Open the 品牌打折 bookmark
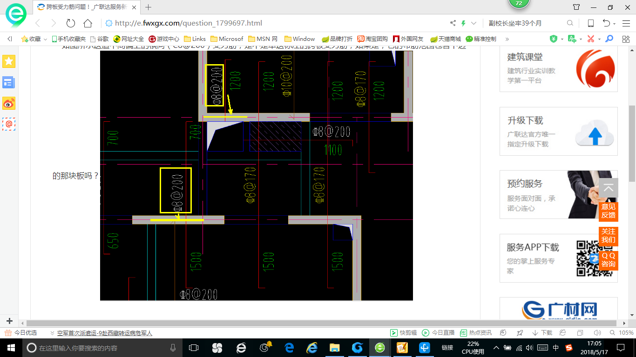Screen dimensions: 636x357 pos(337,39)
